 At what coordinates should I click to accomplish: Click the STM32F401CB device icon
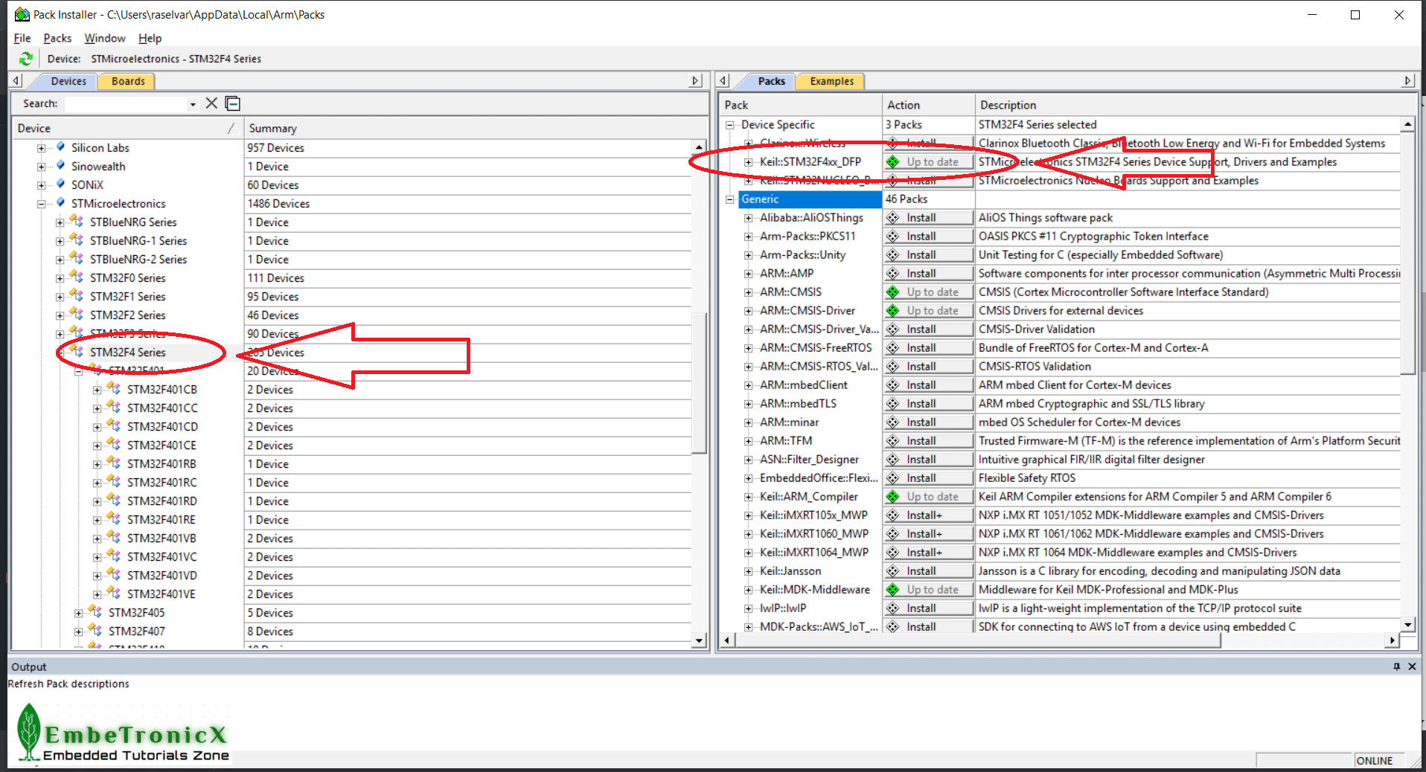(114, 388)
